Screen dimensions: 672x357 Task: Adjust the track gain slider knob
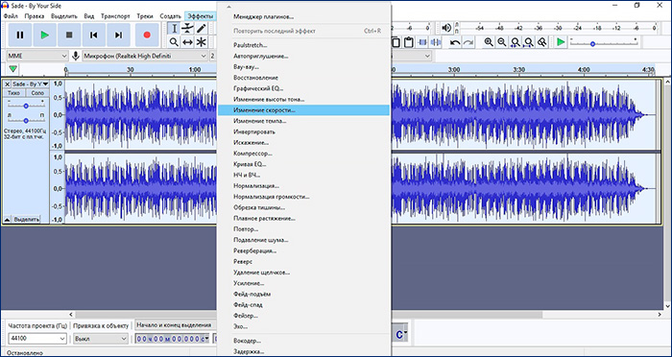click(x=26, y=106)
